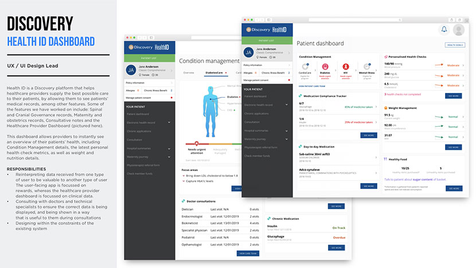Switch to the DiabetesCare tab

(x=214, y=73)
